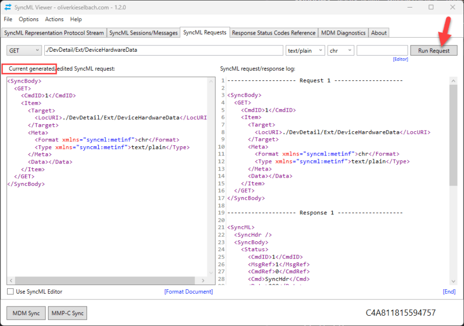The height and width of the screenshot is (326, 464).
Task: Click the SyncML Viewer app icon in the title bar
Action: pos(8,7)
